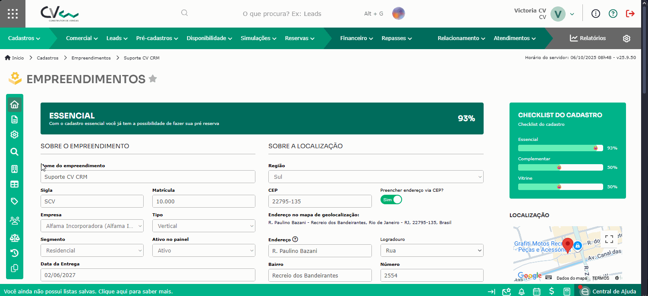The height and width of the screenshot is (296, 648).
Task: Open the Relatórios section
Action: click(x=588, y=38)
